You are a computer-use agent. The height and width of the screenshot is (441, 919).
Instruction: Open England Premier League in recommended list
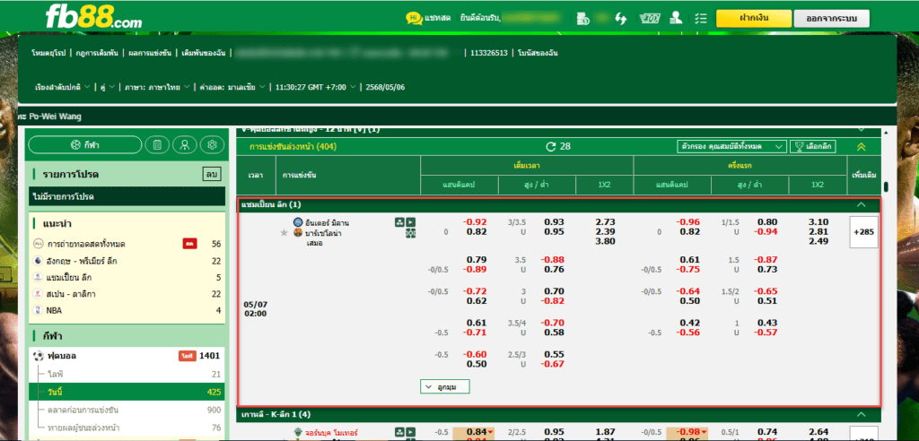point(127,261)
